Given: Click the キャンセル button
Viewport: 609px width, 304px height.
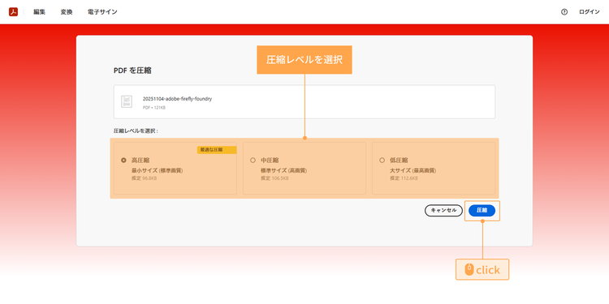Looking at the screenshot, I should (443, 211).
